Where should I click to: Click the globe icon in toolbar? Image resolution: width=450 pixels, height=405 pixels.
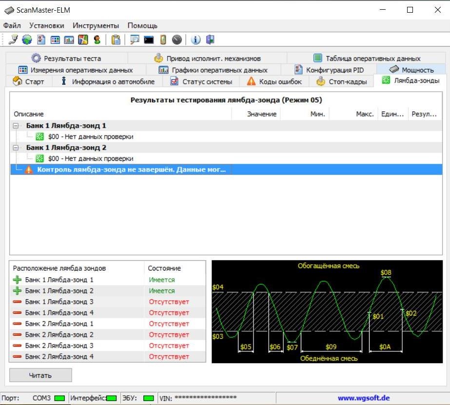[27, 40]
